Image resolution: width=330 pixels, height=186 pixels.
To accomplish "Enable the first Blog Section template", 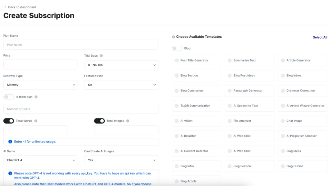I will click(196, 75).
